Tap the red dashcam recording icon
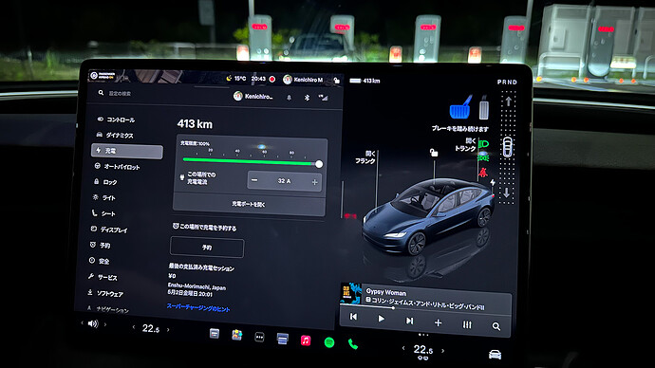 point(272,79)
